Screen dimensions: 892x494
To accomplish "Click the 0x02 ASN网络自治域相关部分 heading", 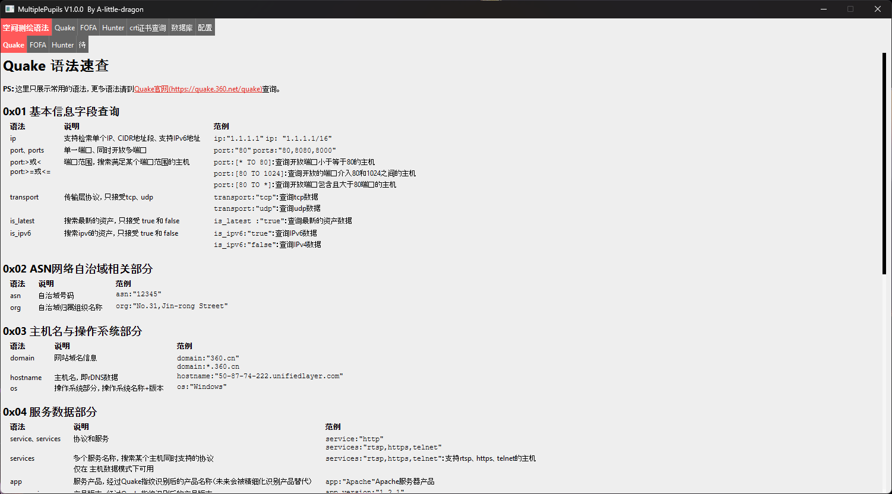I will (x=78, y=268).
